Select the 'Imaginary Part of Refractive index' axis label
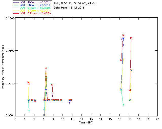The height and width of the screenshot is (129, 162). point(3,67)
